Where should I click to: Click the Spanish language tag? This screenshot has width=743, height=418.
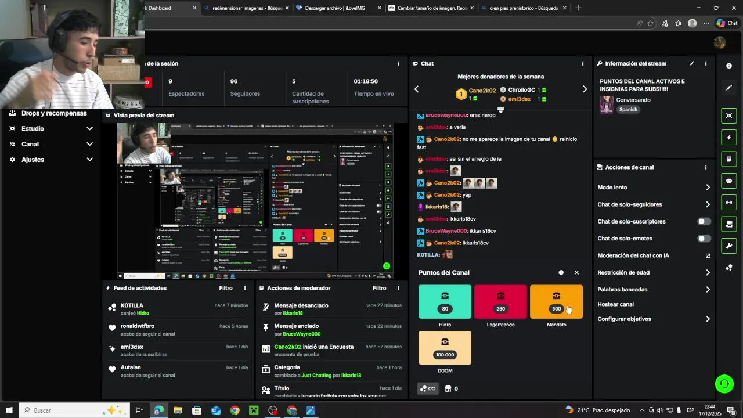(628, 109)
